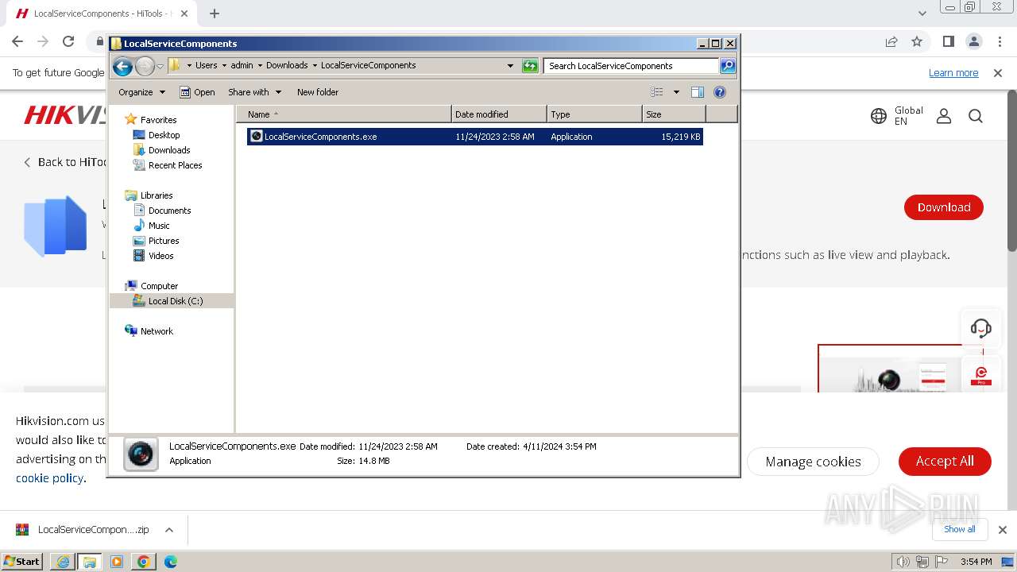Screen dimensions: 1017x572
Task: Open Edge from taskbar
Action: 171,562
